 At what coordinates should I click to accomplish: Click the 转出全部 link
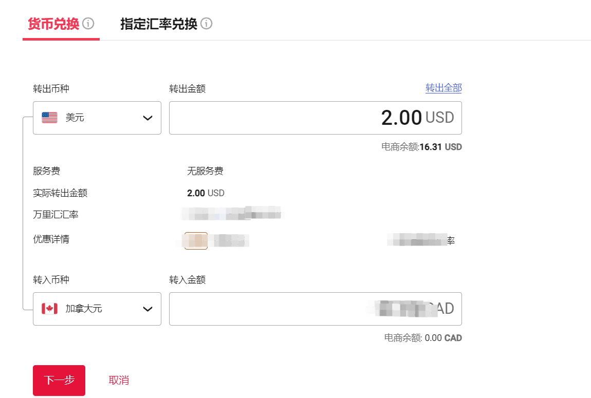point(444,88)
